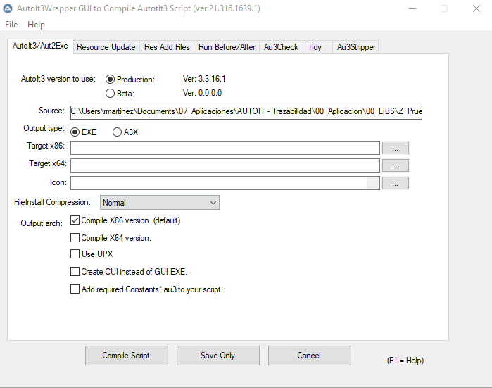Click the Ver: 0.0.0.0 text

point(203,93)
